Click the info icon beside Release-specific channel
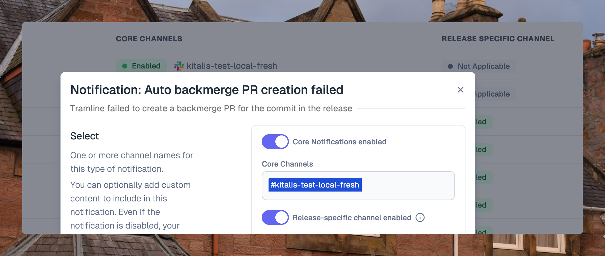605x256 pixels. (420, 217)
